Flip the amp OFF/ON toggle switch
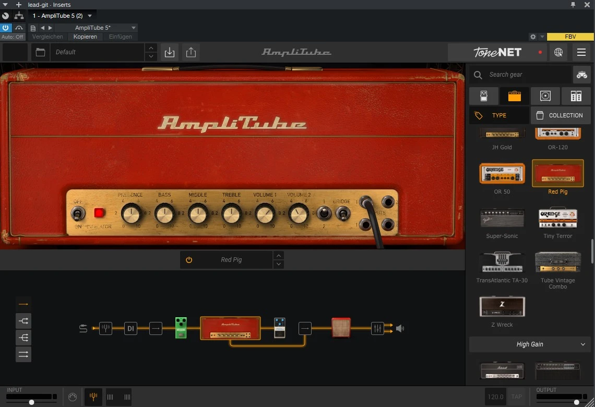 78,213
